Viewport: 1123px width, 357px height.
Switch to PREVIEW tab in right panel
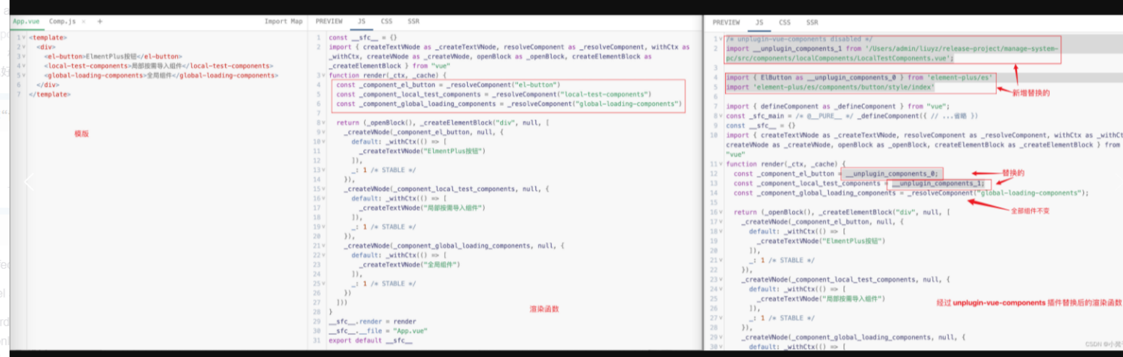(x=726, y=23)
